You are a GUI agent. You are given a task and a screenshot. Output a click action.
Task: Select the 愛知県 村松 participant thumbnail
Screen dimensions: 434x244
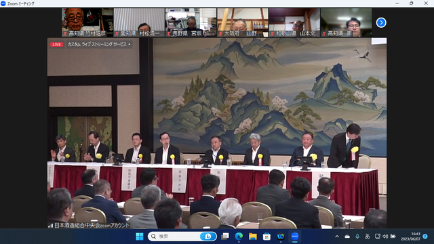pos(139,22)
